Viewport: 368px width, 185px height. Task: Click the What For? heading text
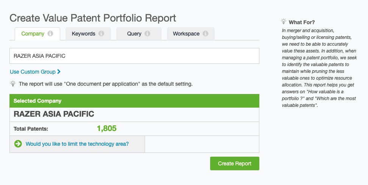pos(302,22)
